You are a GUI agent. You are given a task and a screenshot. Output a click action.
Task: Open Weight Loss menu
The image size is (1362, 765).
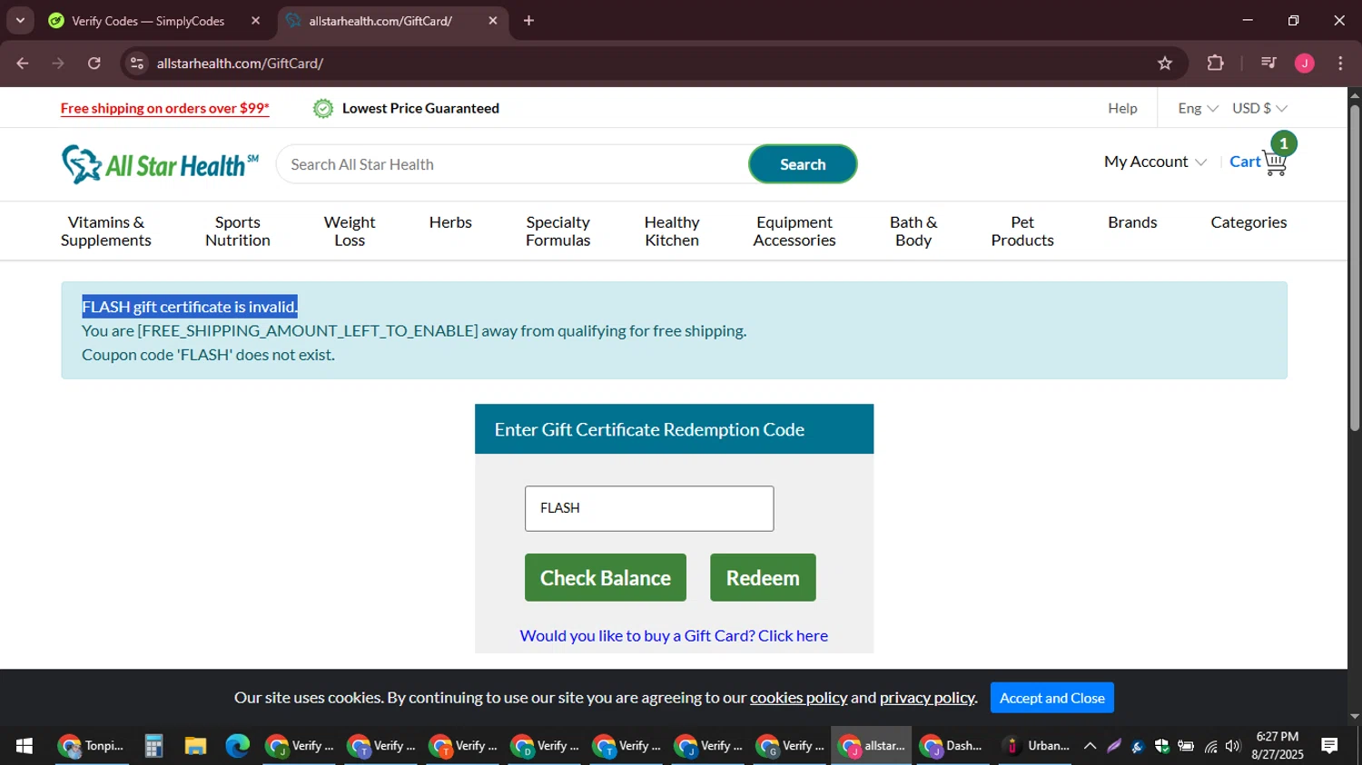pos(350,231)
